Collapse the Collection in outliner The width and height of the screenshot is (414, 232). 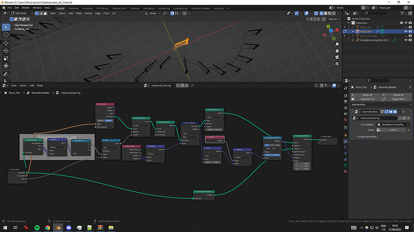pos(349,23)
